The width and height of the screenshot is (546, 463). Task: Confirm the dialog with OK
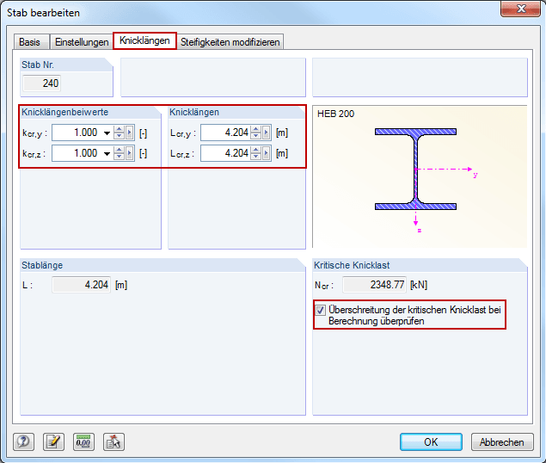point(431,442)
